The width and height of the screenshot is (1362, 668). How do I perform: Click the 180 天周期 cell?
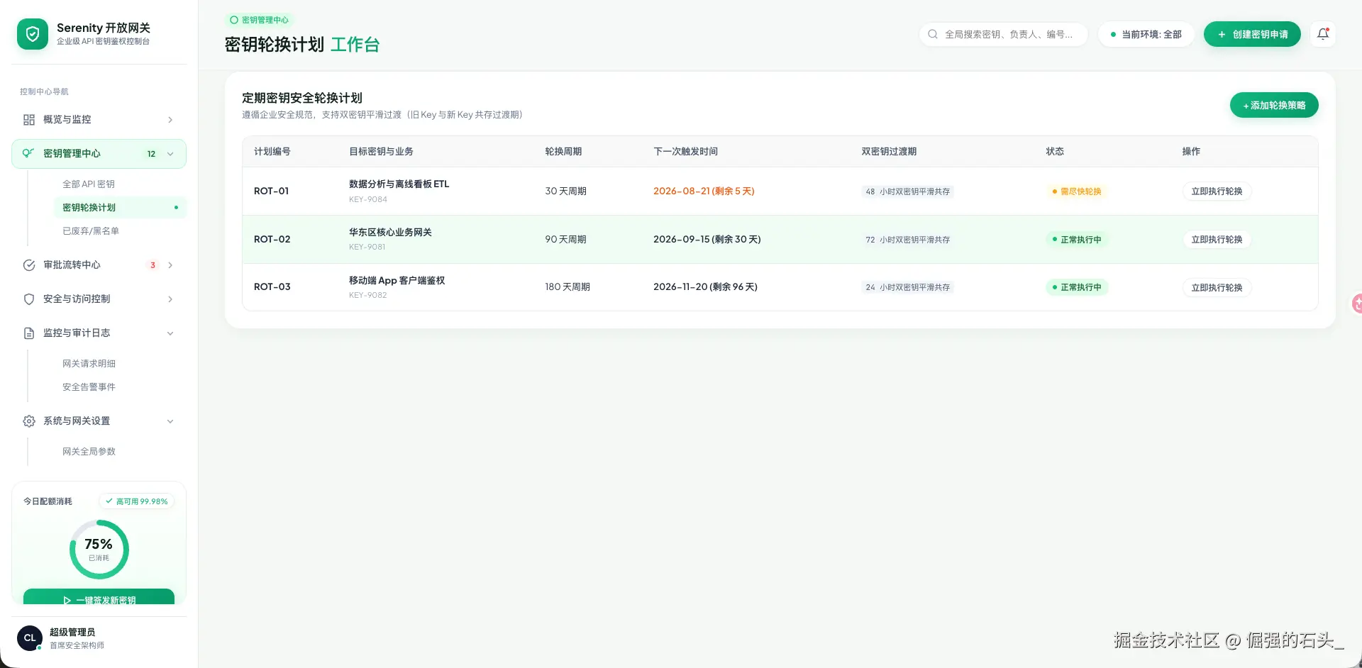[x=567, y=287]
